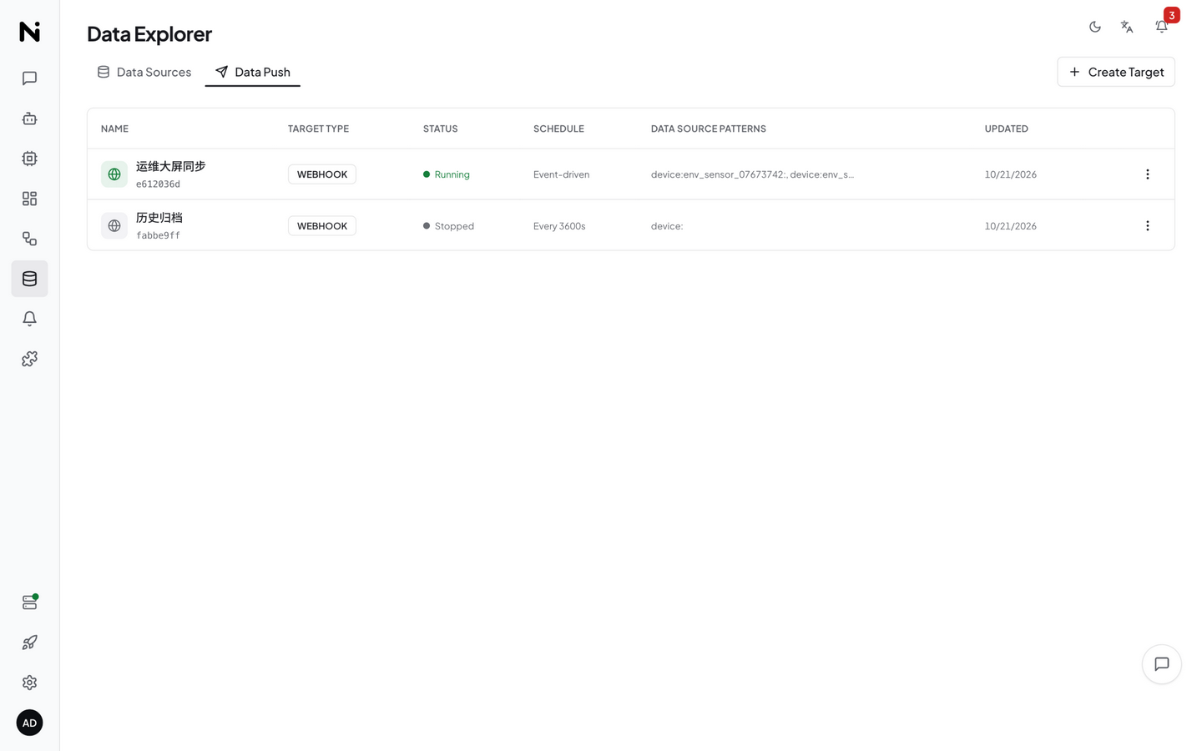The height and width of the screenshot is (751, 1202).
Task: Click the UPDATED column header
Action: 1007,129
